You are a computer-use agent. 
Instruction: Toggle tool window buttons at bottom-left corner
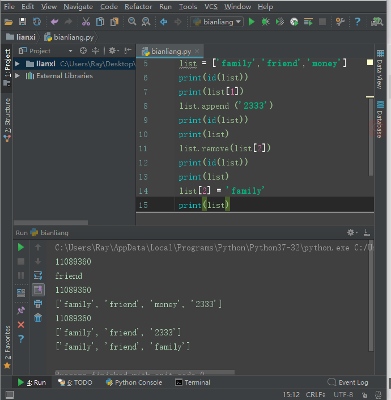point(10,395)
